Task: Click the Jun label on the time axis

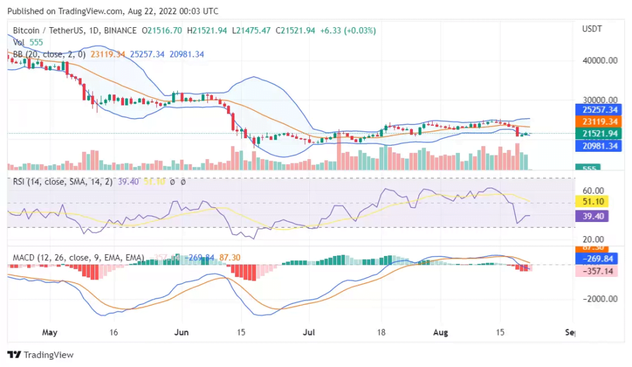Action: coord(181,332)
